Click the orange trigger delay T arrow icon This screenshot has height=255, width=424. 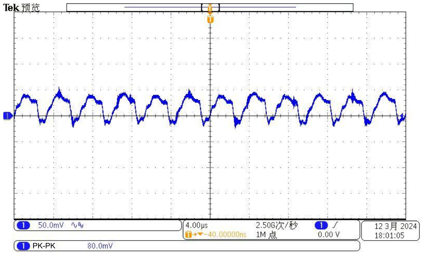194,234
